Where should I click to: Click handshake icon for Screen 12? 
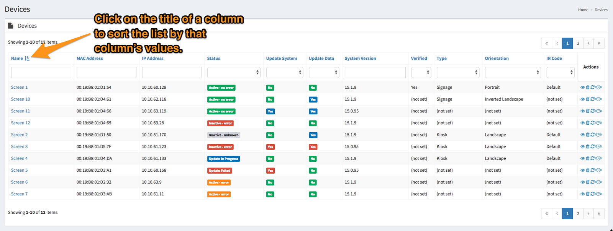tap(599, 123)
